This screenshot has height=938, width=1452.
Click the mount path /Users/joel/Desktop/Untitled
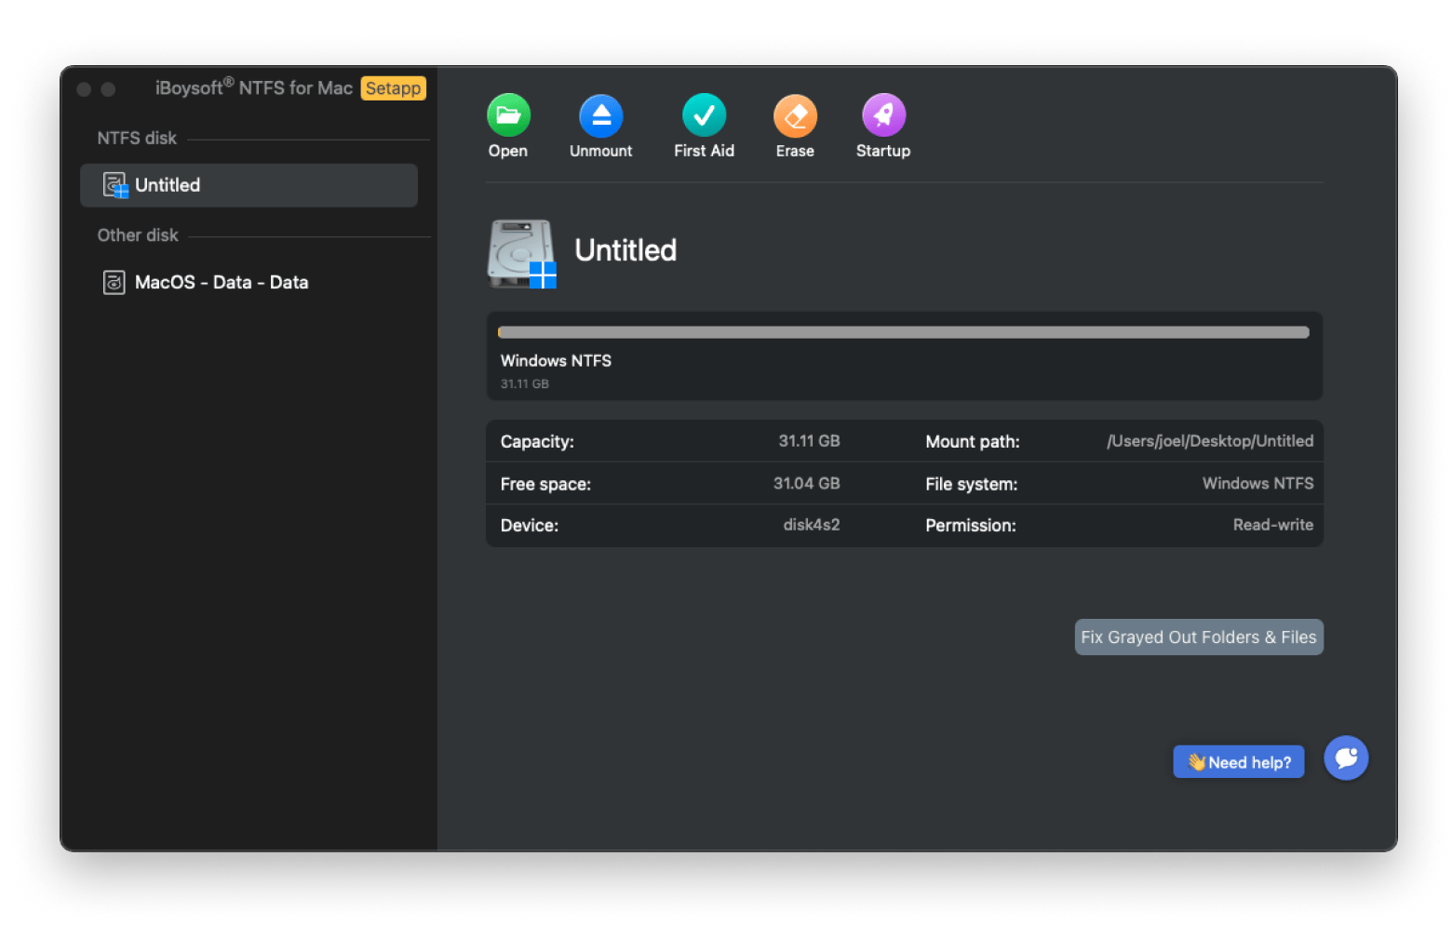tap(1209, 441)
